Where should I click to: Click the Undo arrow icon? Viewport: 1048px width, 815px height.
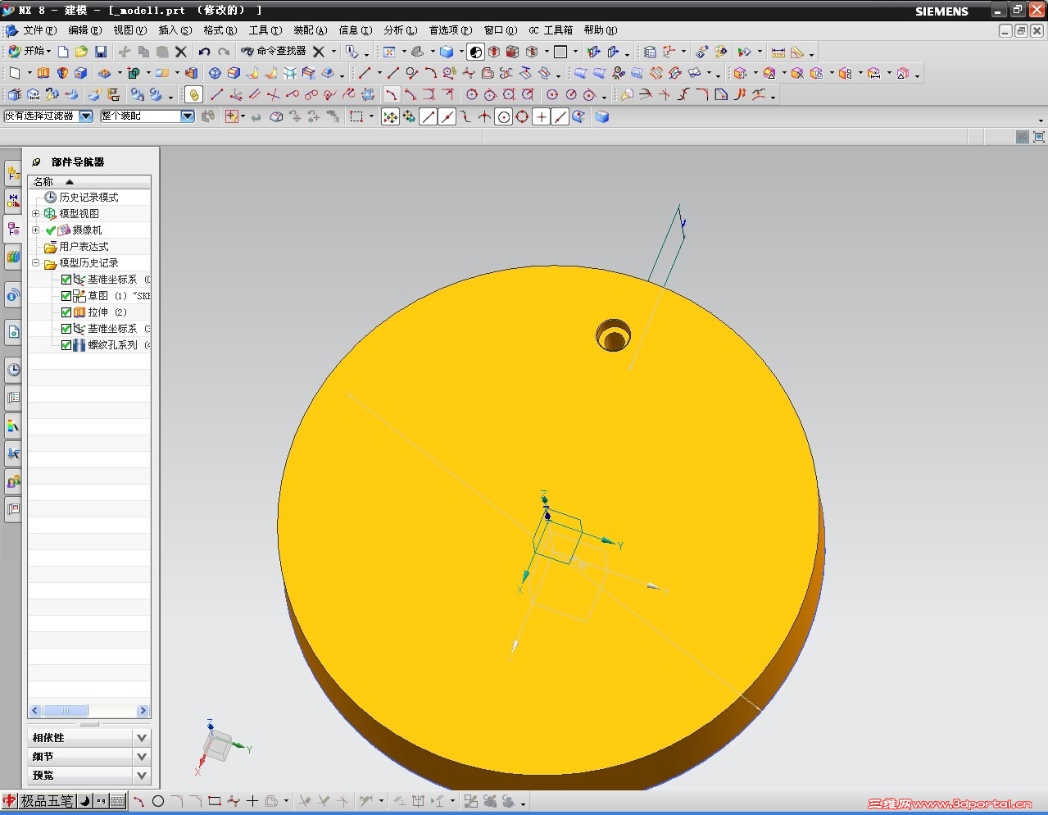click(204, 51)
